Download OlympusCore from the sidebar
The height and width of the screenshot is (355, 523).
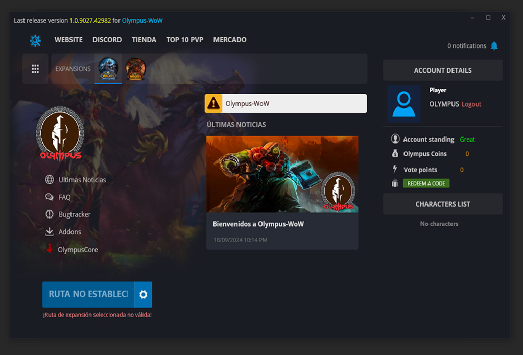(x=77, y=250)
